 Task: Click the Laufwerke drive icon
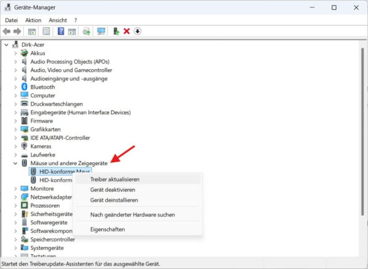[24, 155]
